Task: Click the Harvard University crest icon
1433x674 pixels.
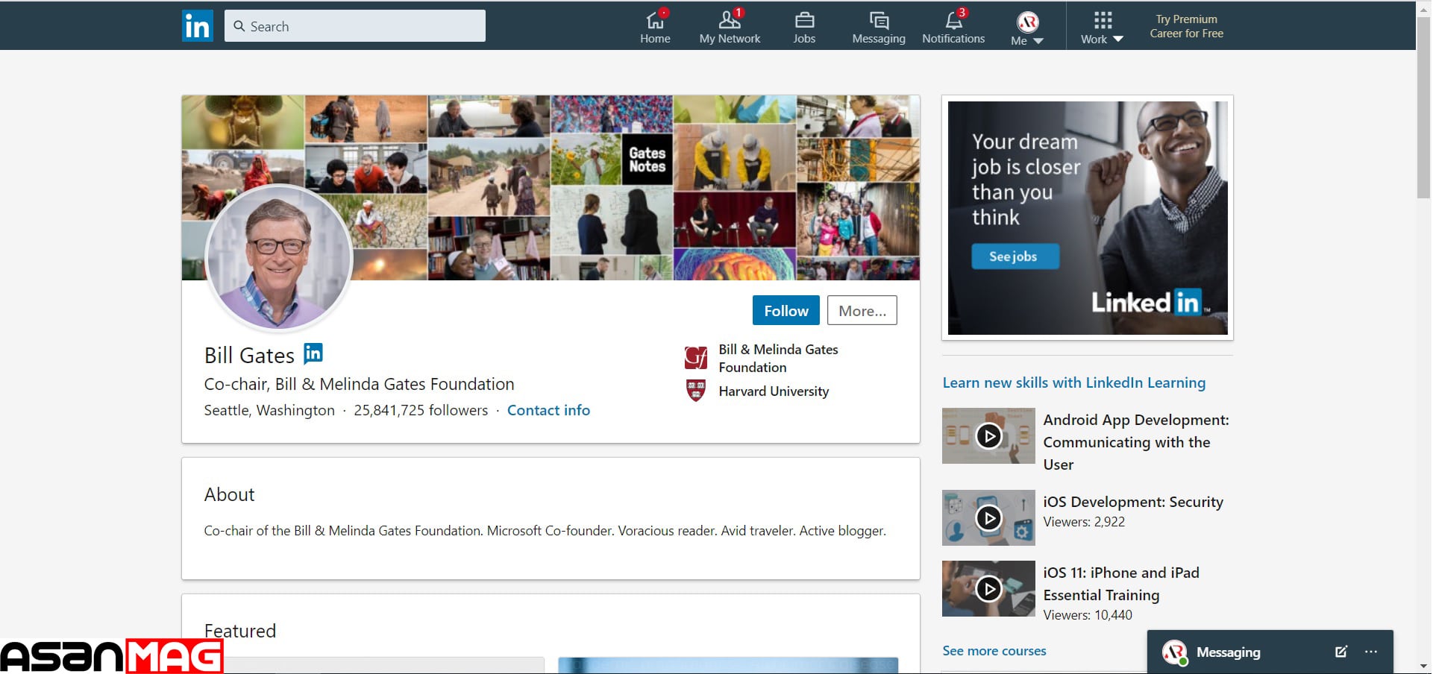Action: [x=696, y=391]
